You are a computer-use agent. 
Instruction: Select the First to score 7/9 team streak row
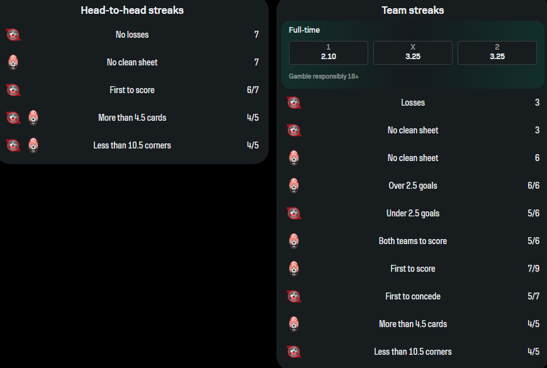(413, 269)
